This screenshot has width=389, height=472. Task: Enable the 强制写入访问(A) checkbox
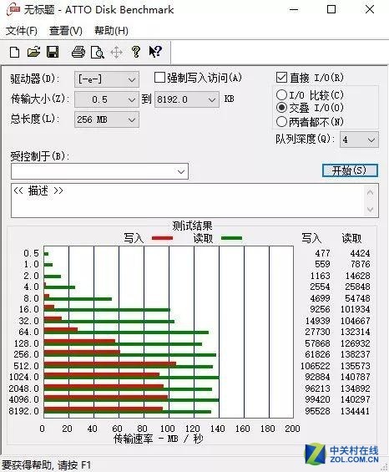pos(159,78)
